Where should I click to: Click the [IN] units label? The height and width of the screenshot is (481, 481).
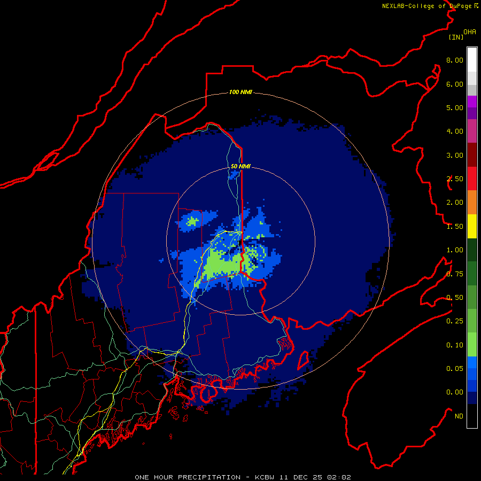(x=456, y=37)
